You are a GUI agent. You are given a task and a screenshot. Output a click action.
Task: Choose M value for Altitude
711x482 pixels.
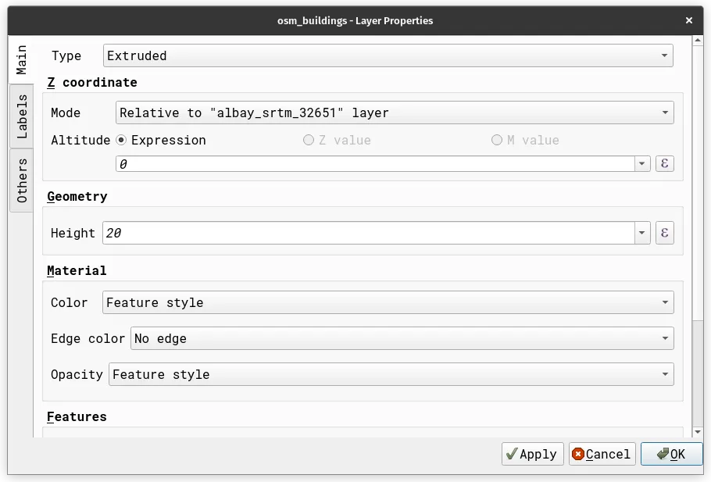pyautogui.click(x=497, y=140)
